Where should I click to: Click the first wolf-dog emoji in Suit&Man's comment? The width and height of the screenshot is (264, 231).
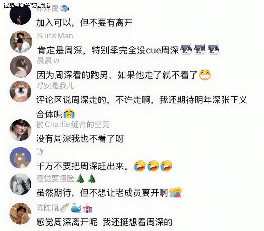tap(186, 50)
